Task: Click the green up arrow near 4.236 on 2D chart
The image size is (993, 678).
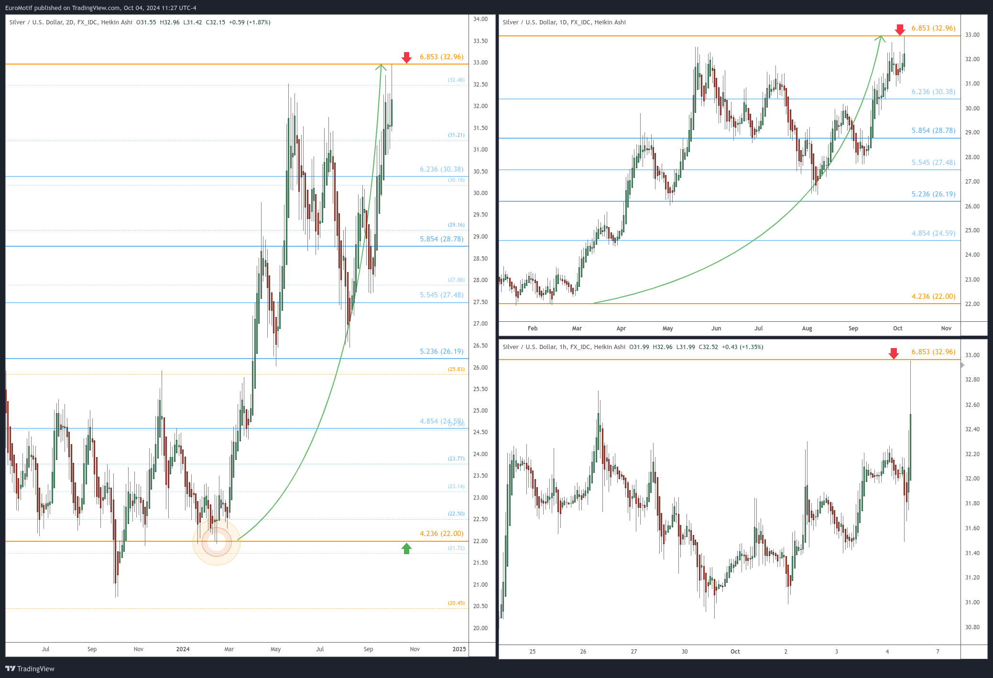Action: coord(406,548)
